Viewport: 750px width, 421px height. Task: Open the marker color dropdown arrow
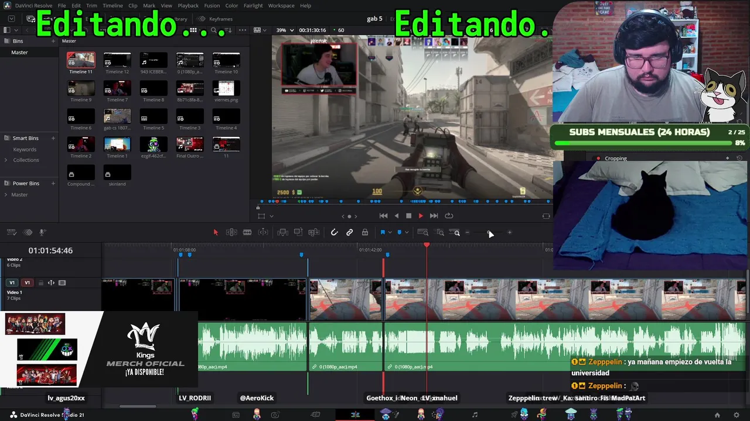tap(406, 233)
